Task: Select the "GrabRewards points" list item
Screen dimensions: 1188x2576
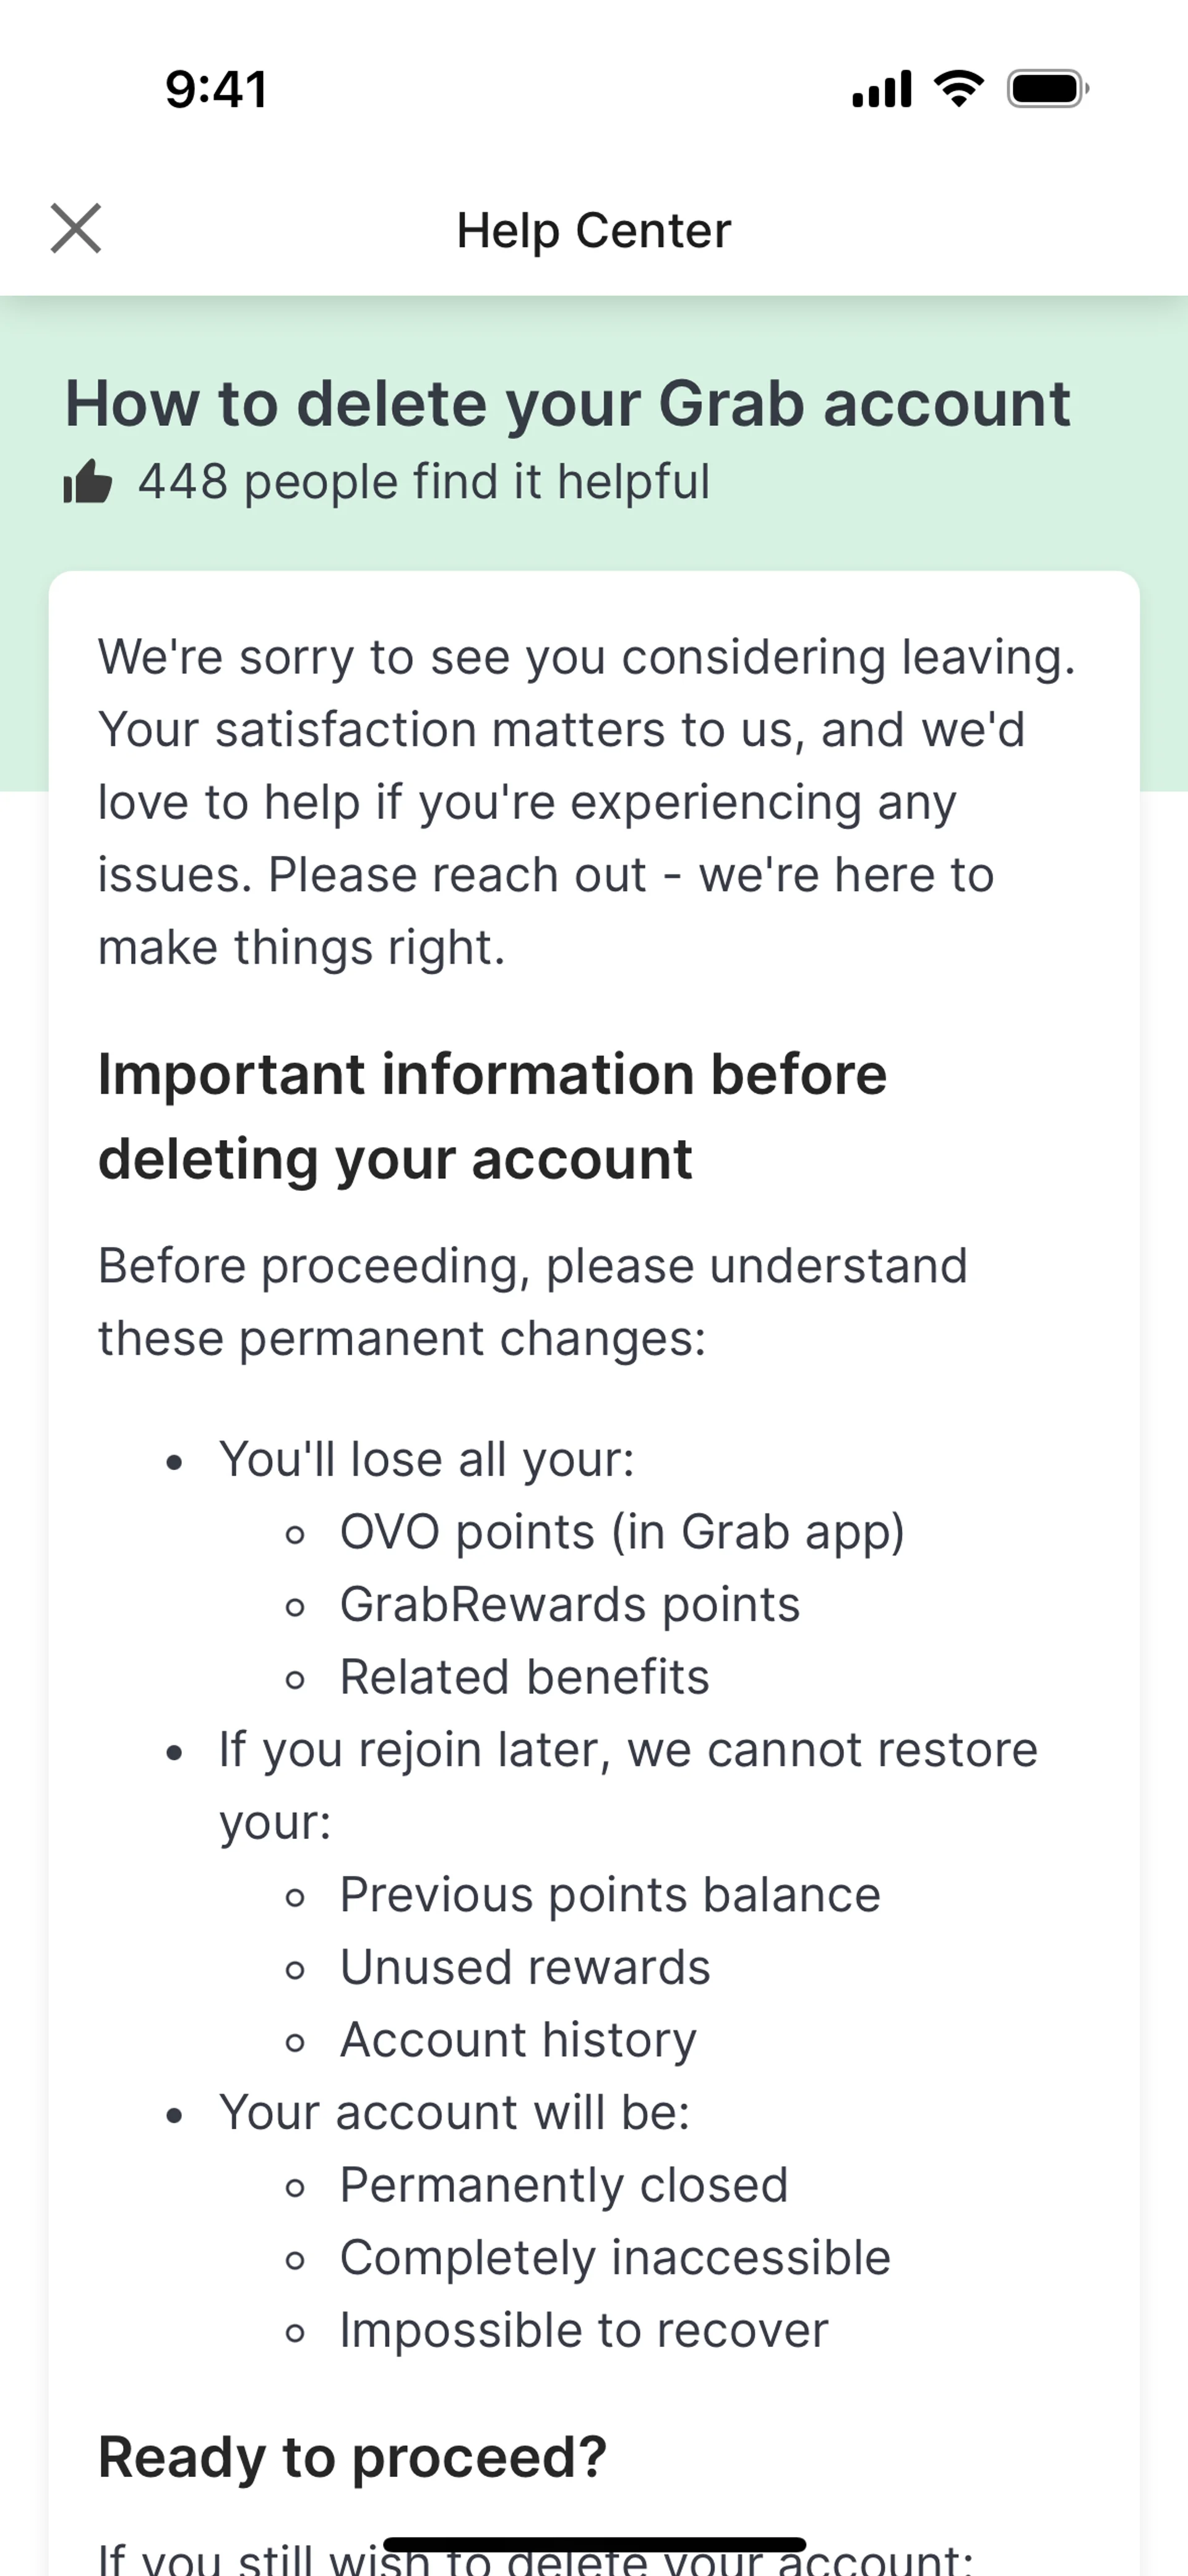Action: tap(570, 1604)
